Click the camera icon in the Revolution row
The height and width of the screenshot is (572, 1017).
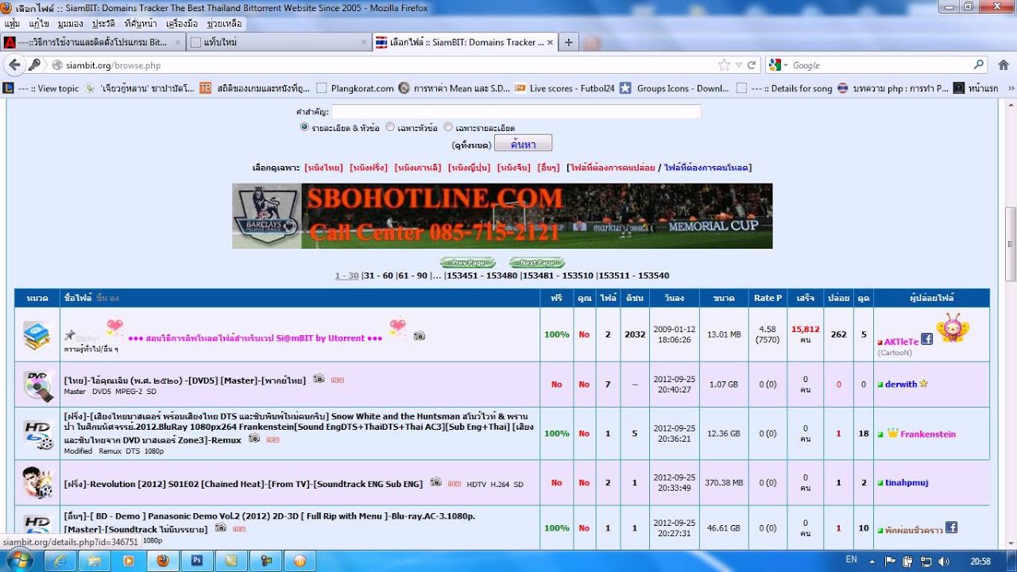pos(436,482)
